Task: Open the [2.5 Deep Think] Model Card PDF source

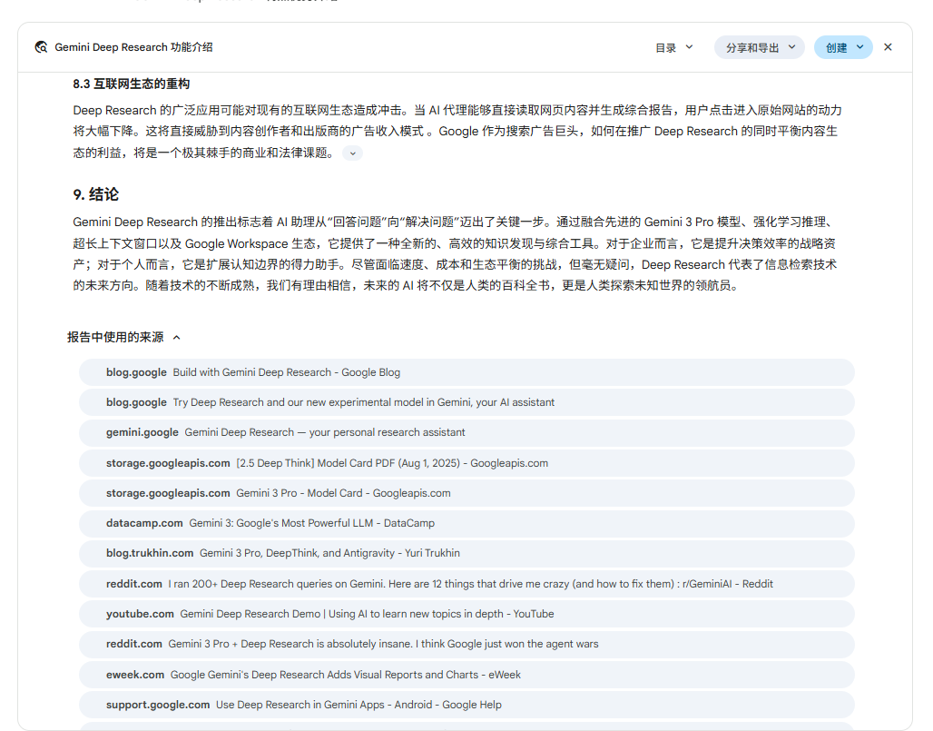Action: pos(466,463)
